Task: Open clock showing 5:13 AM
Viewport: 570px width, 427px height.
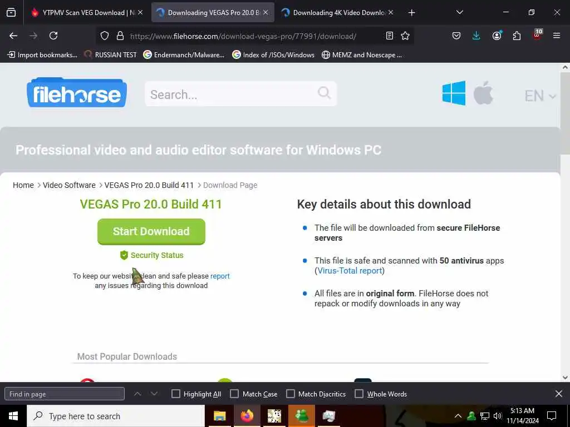Action: click(522, 416)
